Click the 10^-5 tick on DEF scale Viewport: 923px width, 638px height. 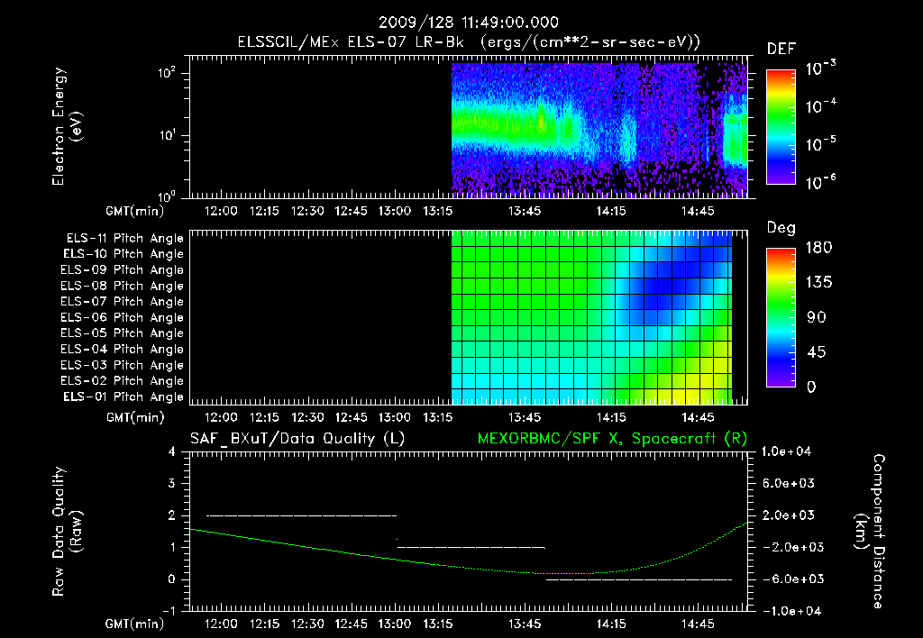pos(820,144)
